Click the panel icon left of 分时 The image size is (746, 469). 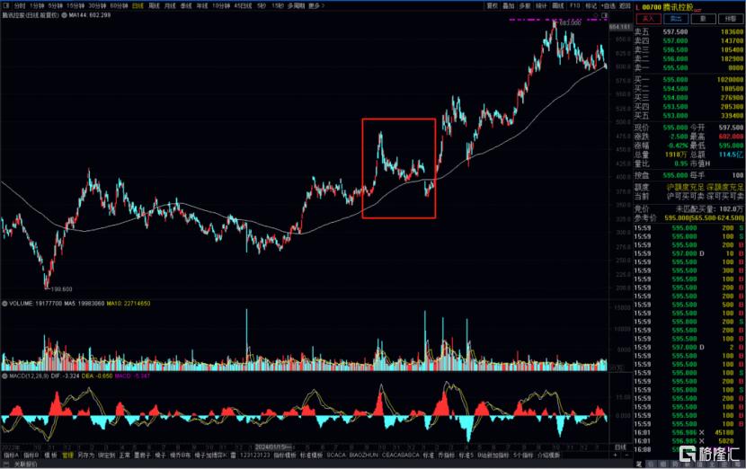click(6, 5)
